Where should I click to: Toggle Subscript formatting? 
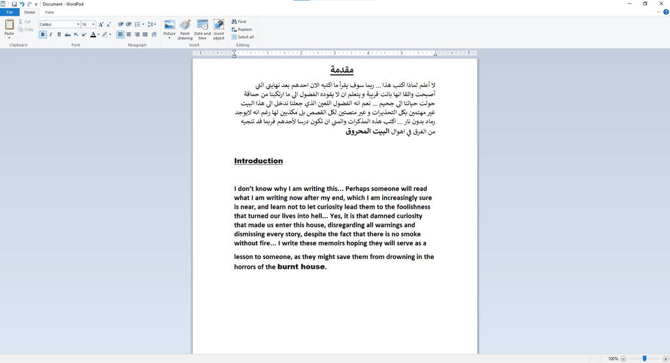coord(76,35)
